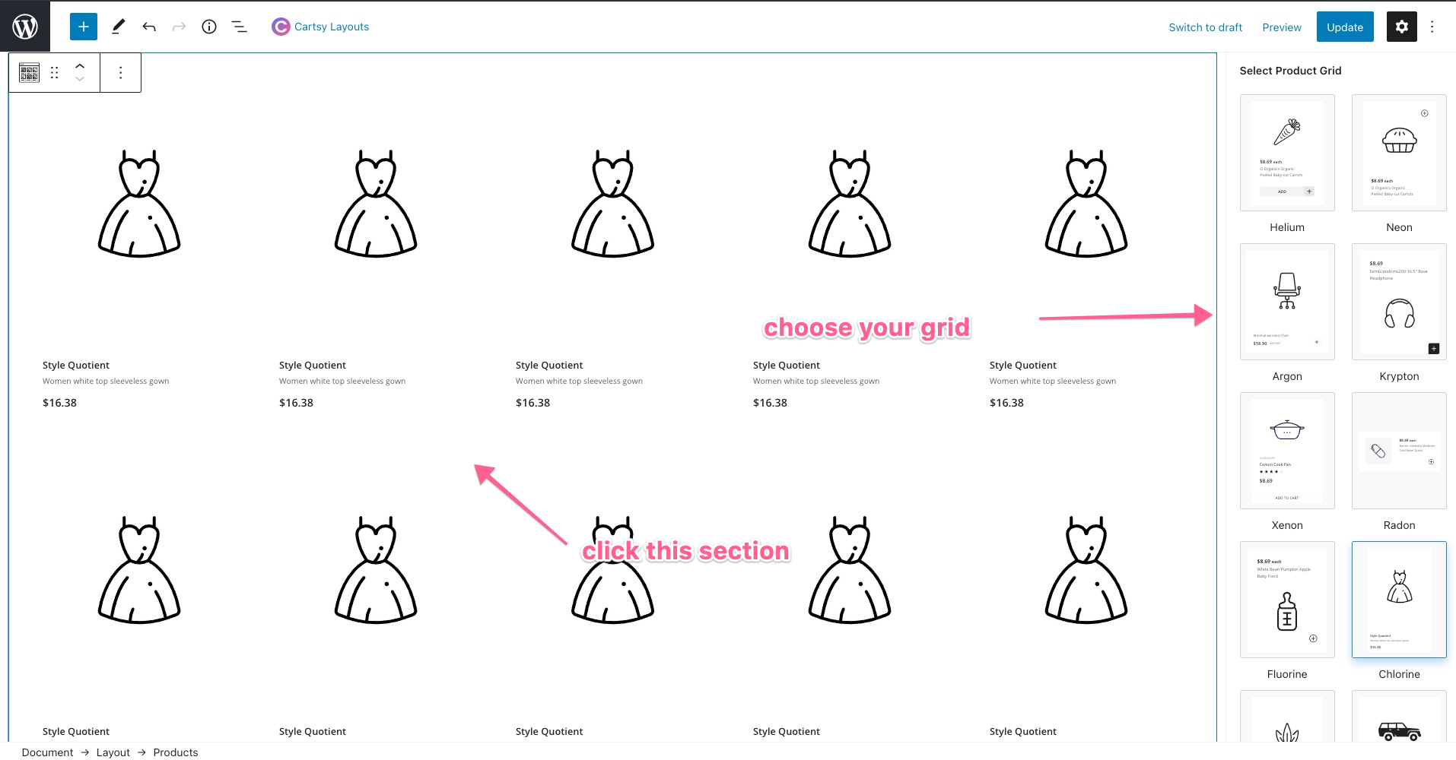1456x760 pixels.
Task: Choose the car icon grid thumbnail
Action: (1399, 716)
